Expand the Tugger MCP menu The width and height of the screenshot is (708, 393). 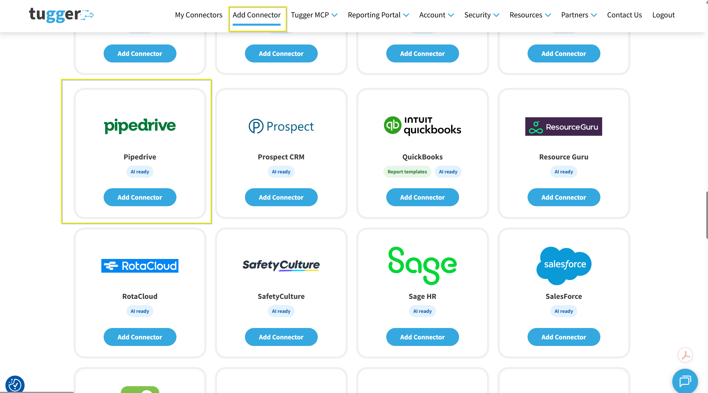coord(314,15)
